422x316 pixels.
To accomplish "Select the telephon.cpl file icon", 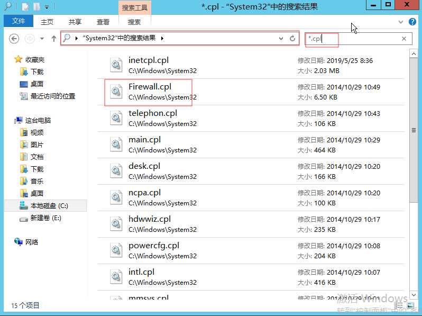I will click(116, 118).
